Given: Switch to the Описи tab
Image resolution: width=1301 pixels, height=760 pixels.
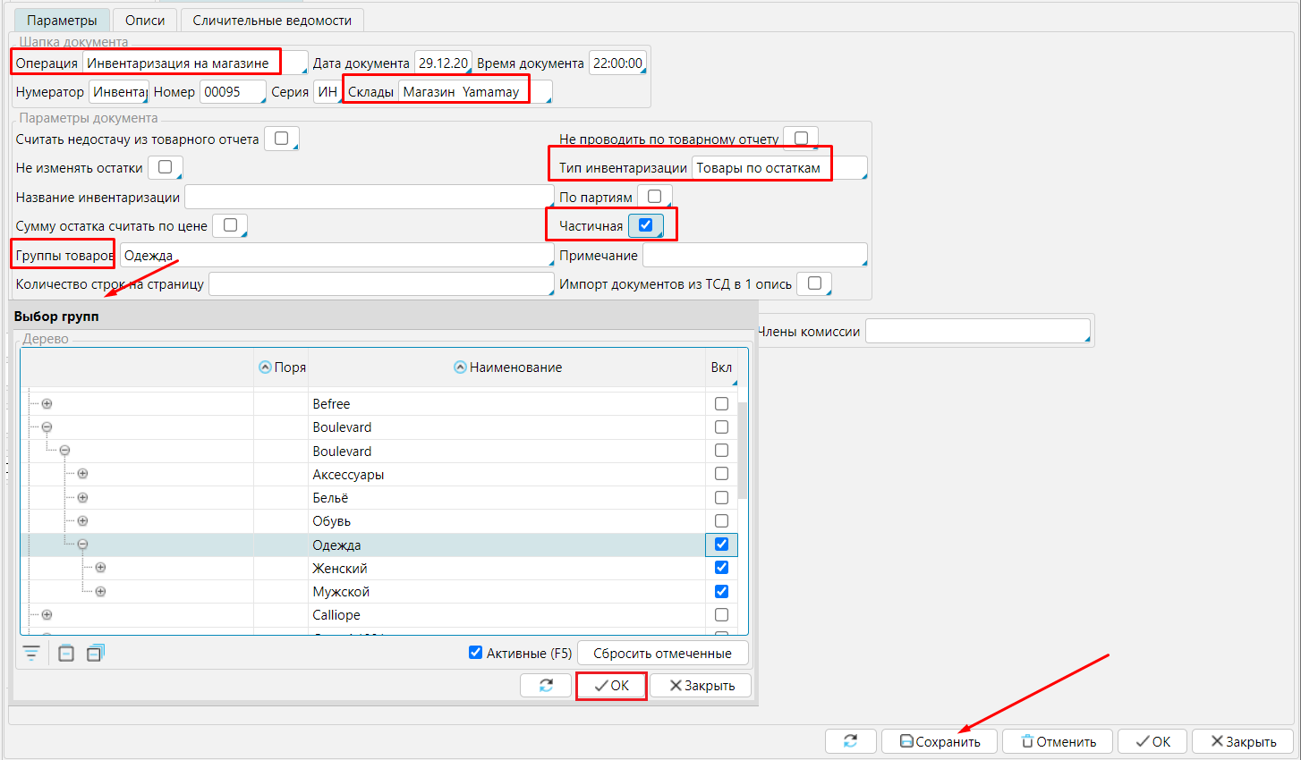Looking at the screenshot, I should 145,20.
